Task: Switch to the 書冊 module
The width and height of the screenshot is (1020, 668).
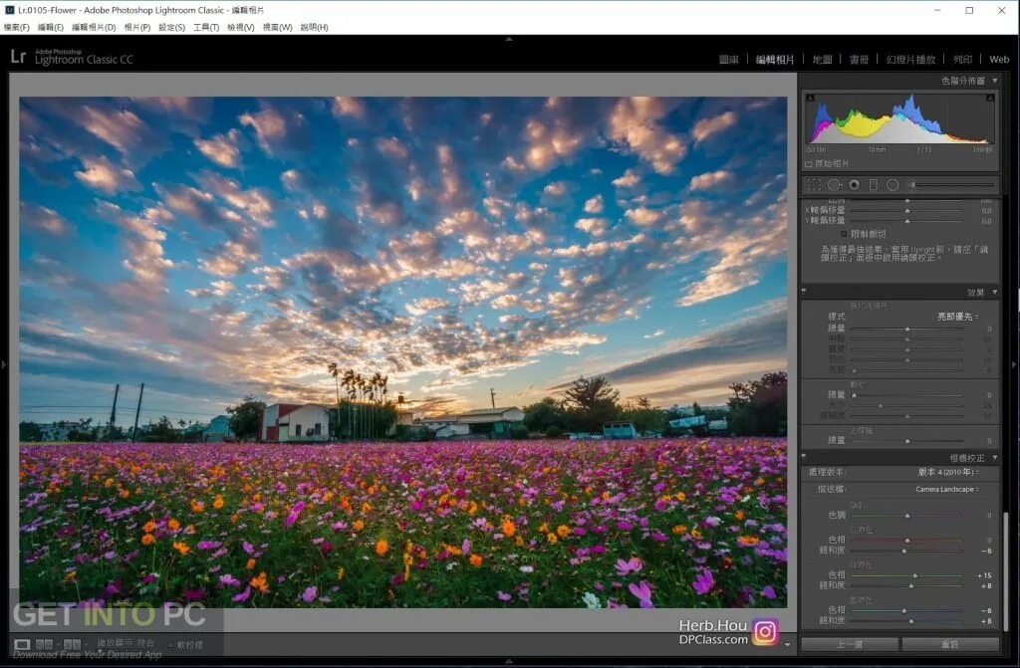Action: pos(859,59)
